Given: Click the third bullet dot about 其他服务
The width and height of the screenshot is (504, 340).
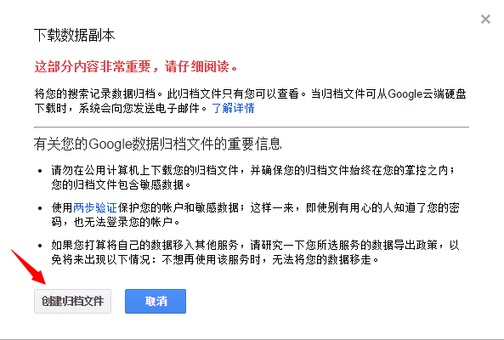Looking at the screenshot, I should pyautogui.click(x=40, y=246).
